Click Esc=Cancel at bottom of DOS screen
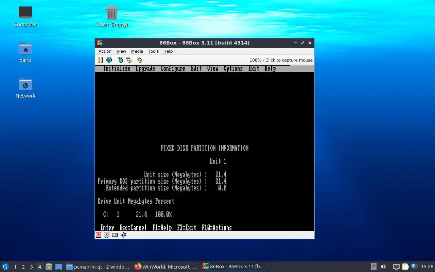 pyautogui.click(x=133, y=228)
